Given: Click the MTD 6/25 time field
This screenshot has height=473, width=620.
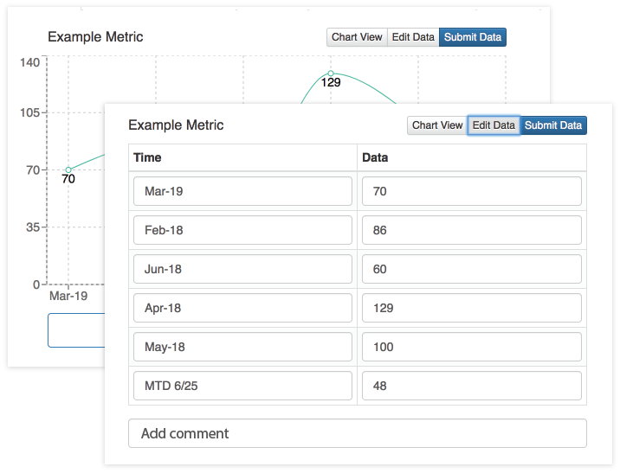Looking at the screenshot, I should pyautogui.click(x=242, y=386).
